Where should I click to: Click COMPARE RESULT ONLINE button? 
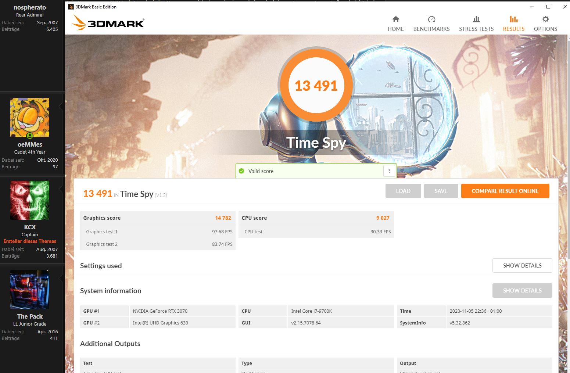(x=505, y=191)
